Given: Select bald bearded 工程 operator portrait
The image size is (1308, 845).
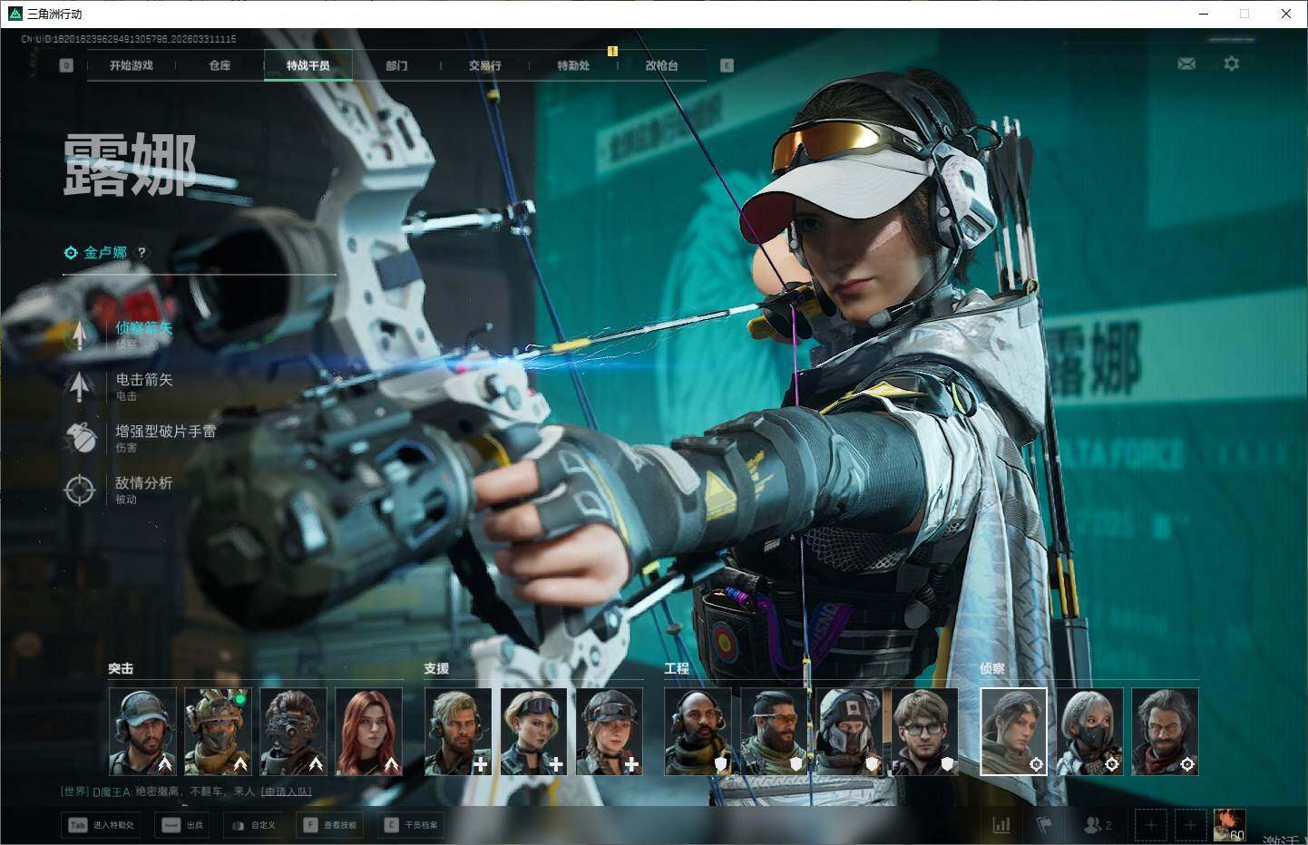Looking at the screenshot, I should tap(698, 732).
